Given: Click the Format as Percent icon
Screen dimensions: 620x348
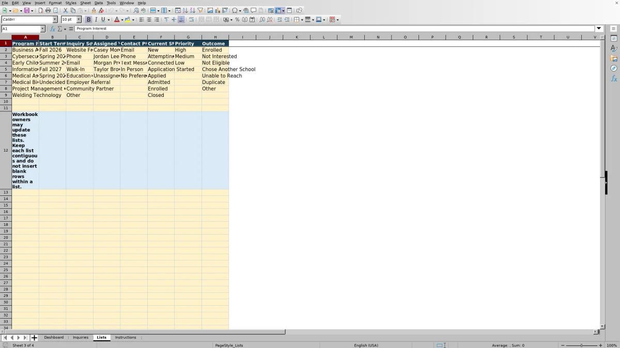Looking at the screenshot, I should point(237,20).
